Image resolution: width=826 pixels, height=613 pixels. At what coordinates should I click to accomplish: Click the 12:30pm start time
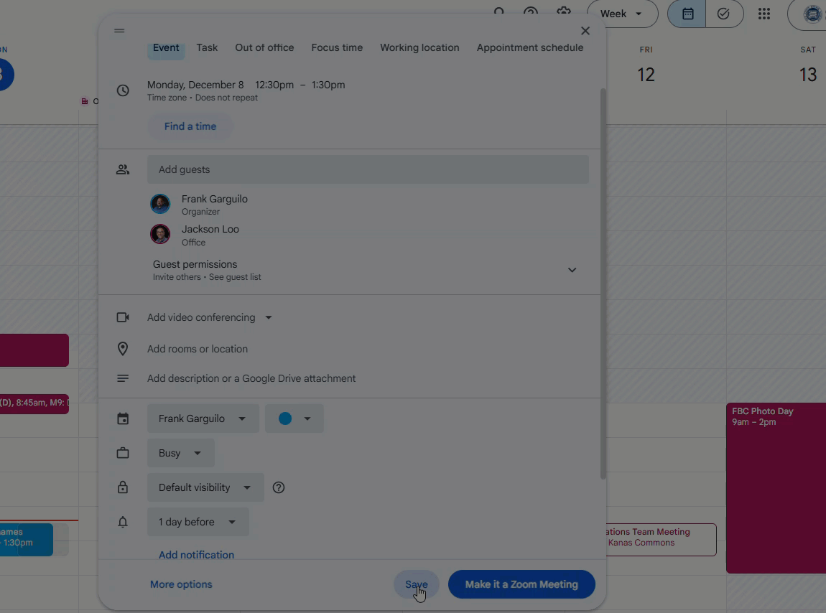274,85
